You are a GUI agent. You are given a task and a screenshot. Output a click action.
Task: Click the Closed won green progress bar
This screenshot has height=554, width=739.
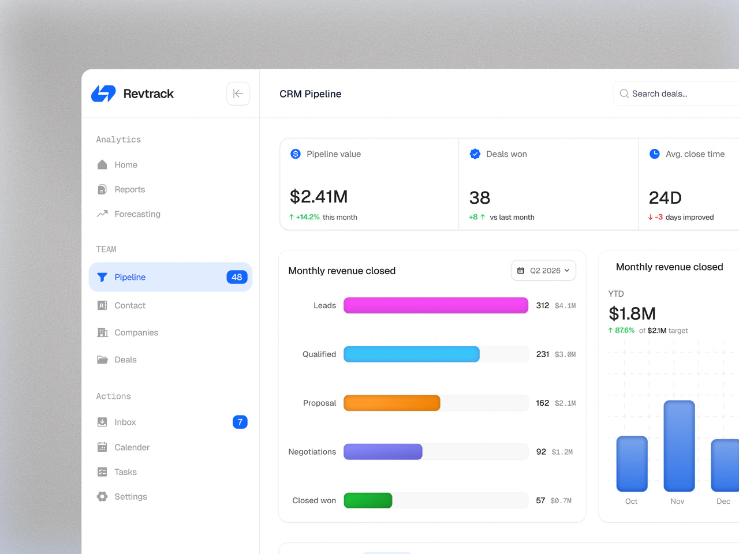click(x=368, y=500)
